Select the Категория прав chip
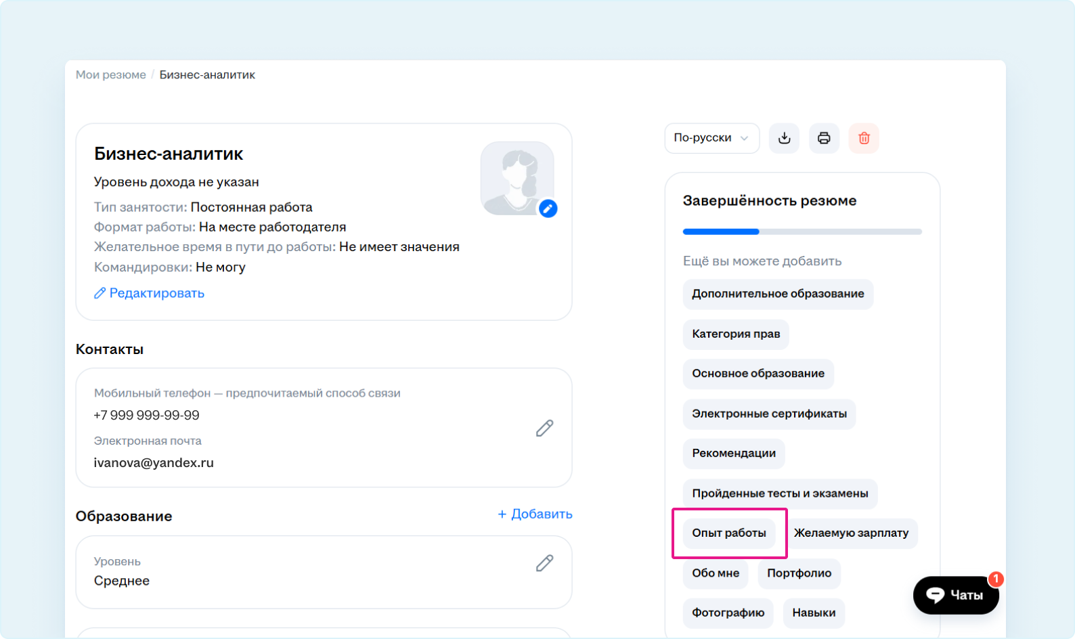1075x639 pixels. [x=736, y=334]
